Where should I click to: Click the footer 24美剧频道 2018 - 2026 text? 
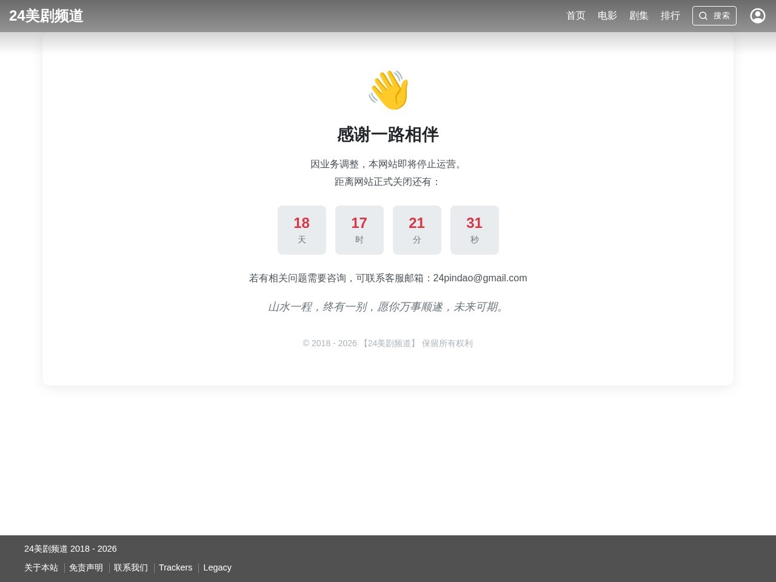tap(70, 549)
